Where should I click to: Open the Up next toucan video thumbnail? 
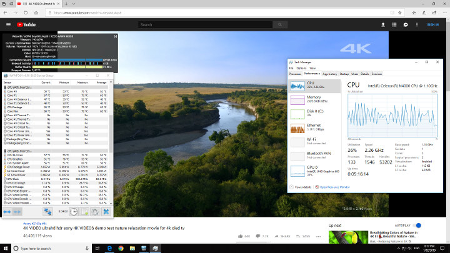(348, 237)
